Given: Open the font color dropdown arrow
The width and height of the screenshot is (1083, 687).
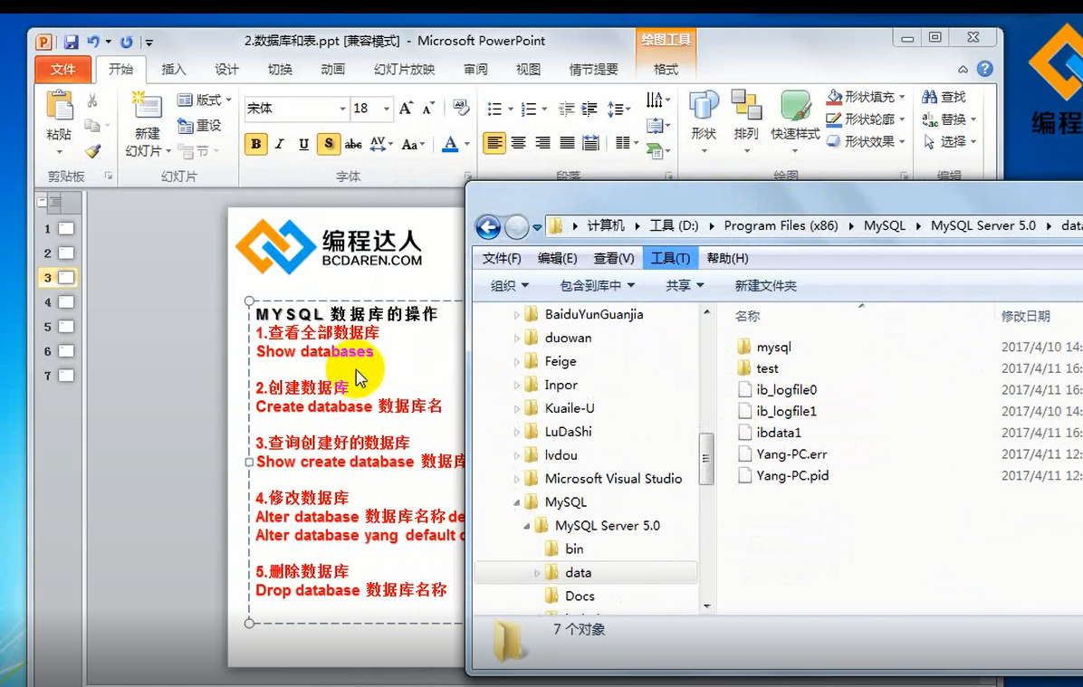Looking at the screenshot, I should (x=467, y=144).
